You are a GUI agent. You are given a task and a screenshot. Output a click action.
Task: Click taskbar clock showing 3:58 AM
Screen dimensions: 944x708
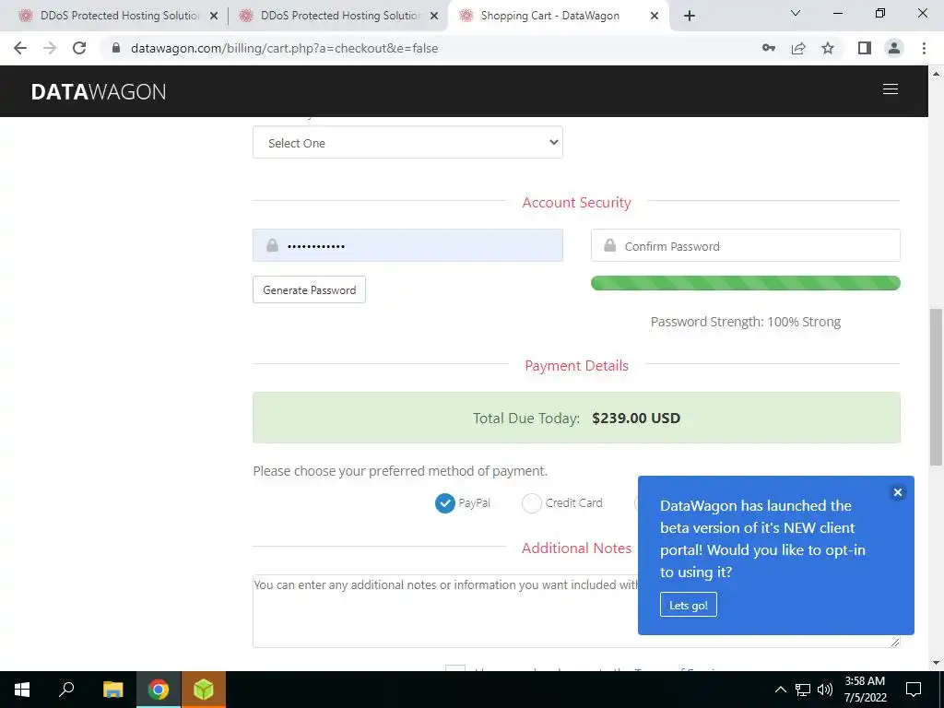865,690
